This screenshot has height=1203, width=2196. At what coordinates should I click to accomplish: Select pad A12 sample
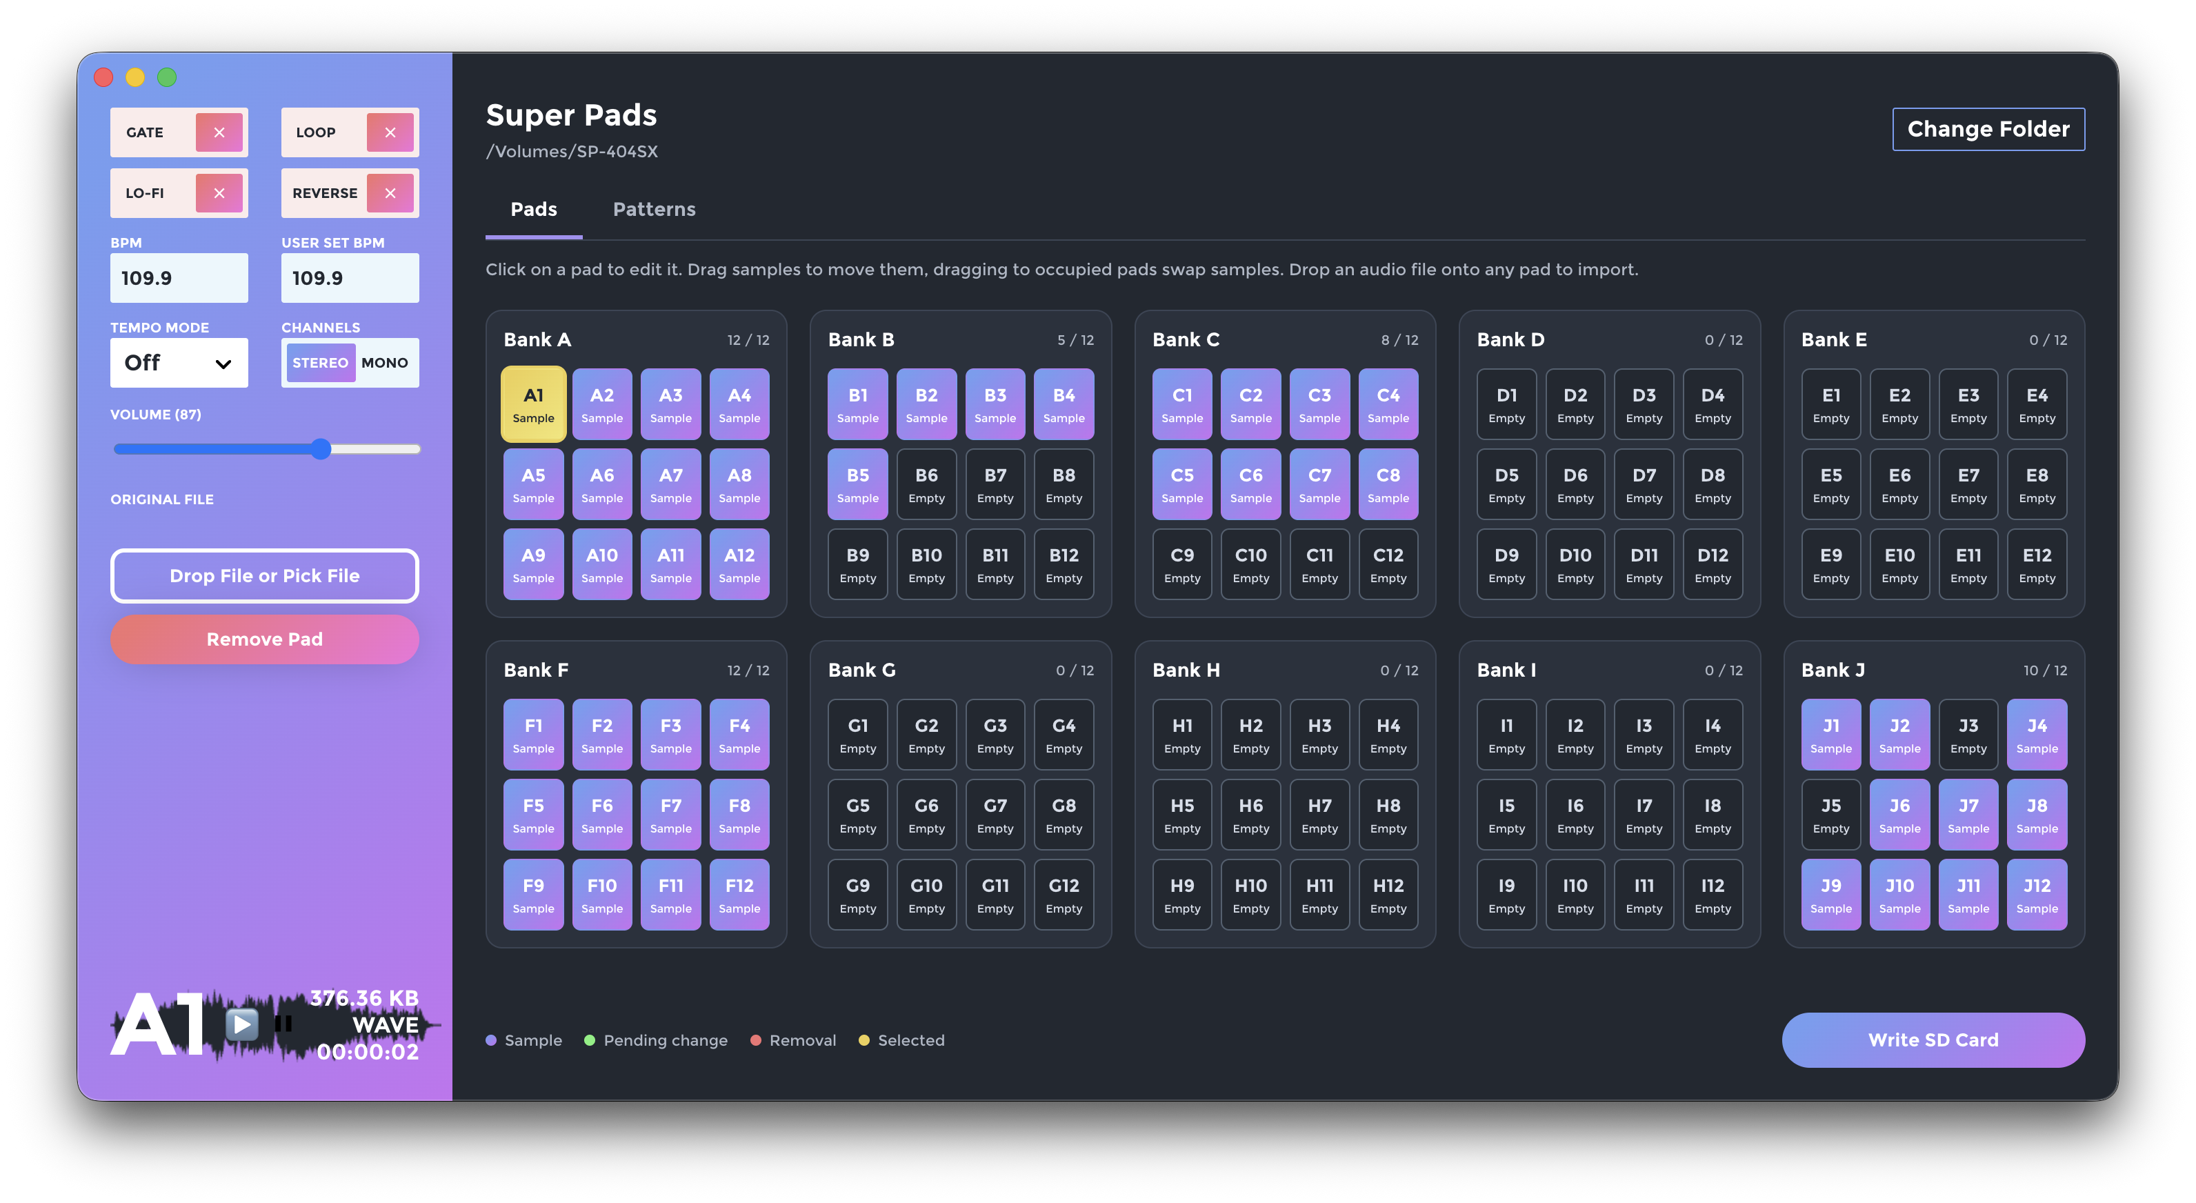click(x=739, y=564)
